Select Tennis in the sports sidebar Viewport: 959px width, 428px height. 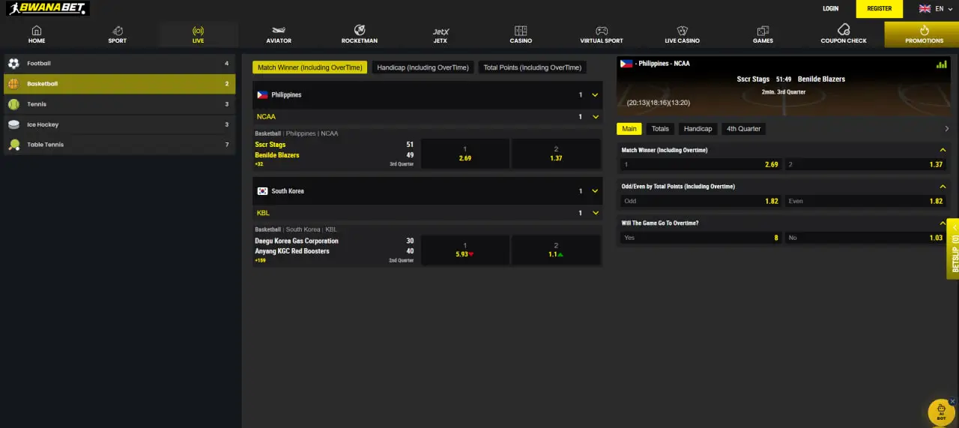[x=120, y=104]
